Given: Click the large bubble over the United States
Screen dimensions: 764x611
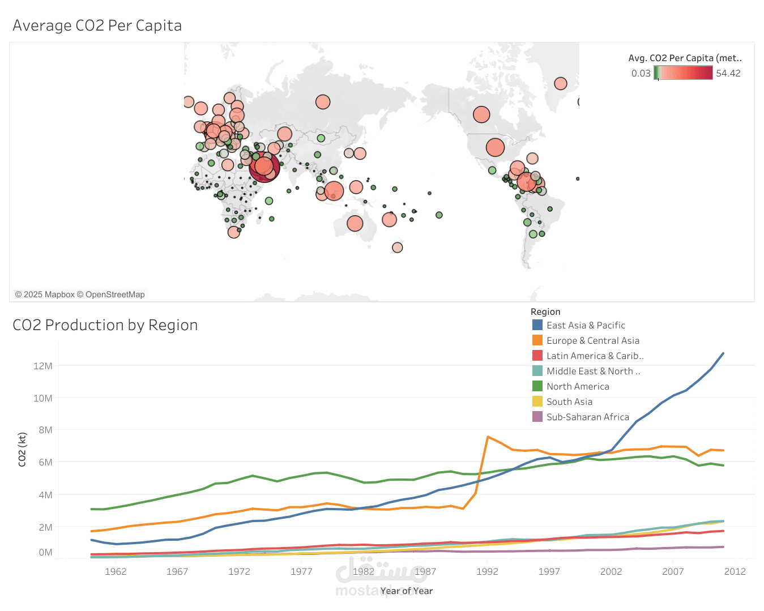Looking at the screenshot, I should tap(495, 148).
